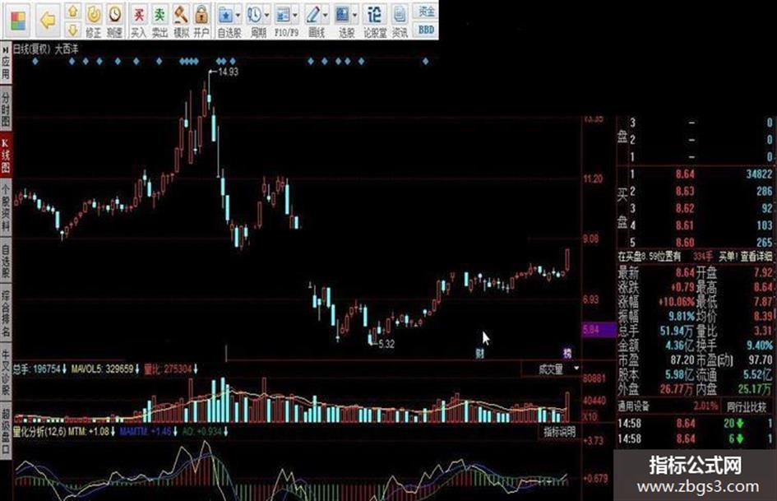Viewport: 777px width, 501px height.
Task: Switch to the 应用 sidebar tab
Action: [x=6, y=62]
